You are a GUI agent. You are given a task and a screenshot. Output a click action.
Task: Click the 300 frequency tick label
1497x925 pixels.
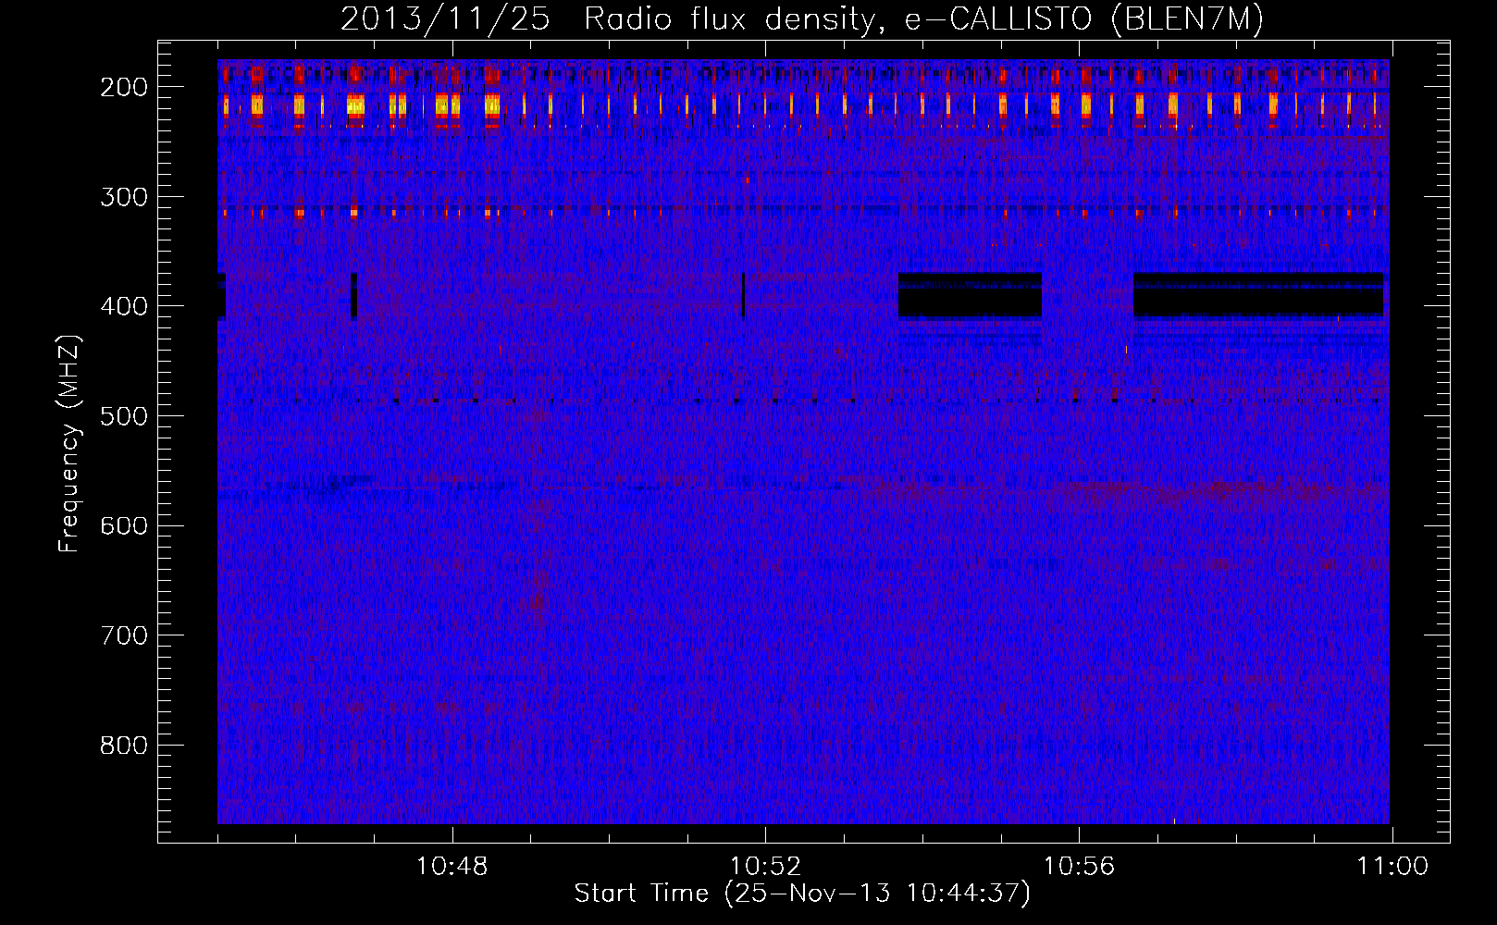124,197
